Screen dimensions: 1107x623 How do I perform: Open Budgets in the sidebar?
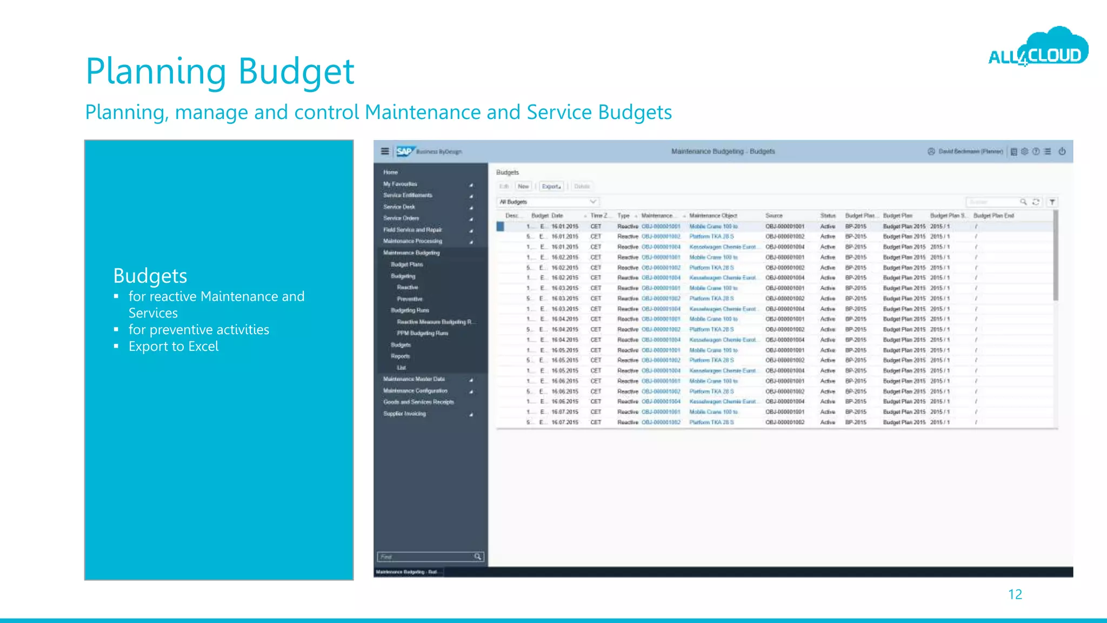pyautogui.click(x=401, y=344)
